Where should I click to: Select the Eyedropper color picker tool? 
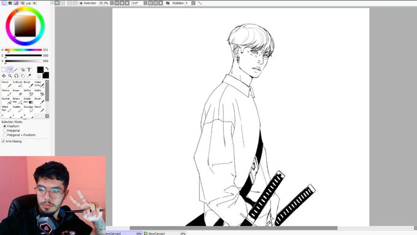(29, 76)
